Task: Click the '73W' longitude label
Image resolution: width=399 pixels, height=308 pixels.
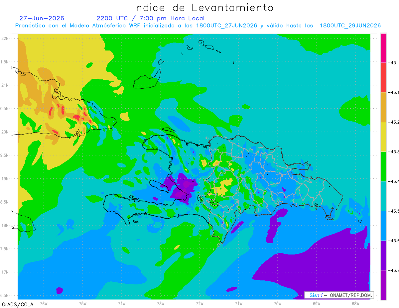Action: coord(161,304)
